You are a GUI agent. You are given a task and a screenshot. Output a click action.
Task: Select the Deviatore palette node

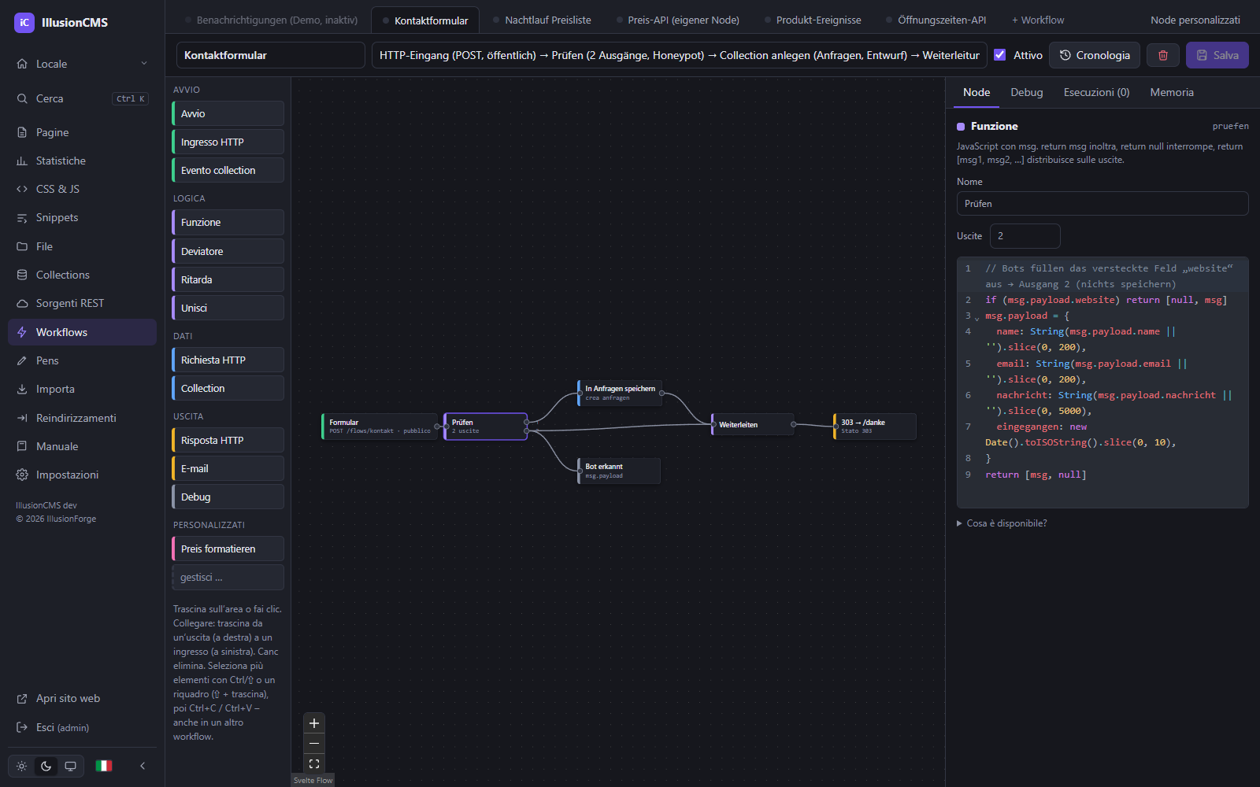(228, 251)
